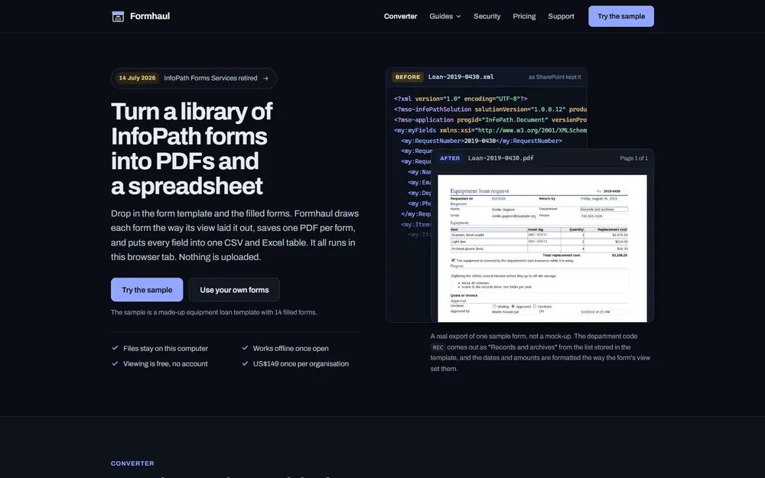Click the US$149 once per organisation text
Image resolution: width=765 pixels, height=478 pixels.
(301, 364)
